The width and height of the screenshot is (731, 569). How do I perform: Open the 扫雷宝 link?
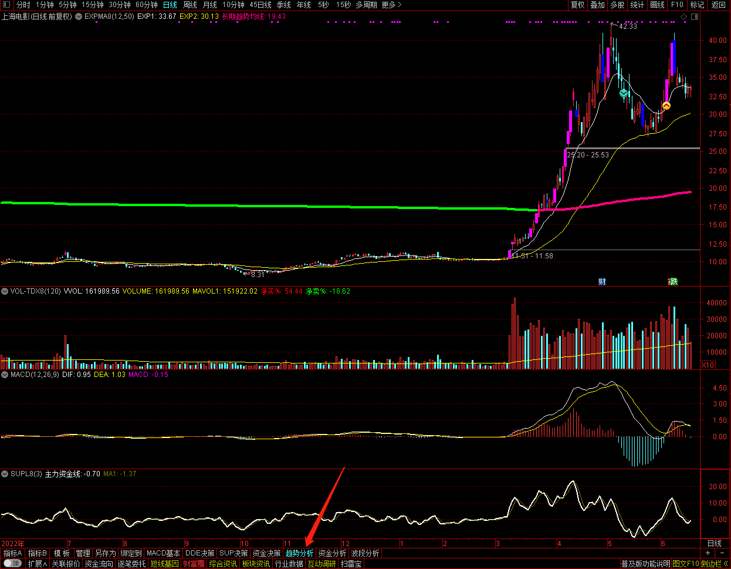coord(351,564)
